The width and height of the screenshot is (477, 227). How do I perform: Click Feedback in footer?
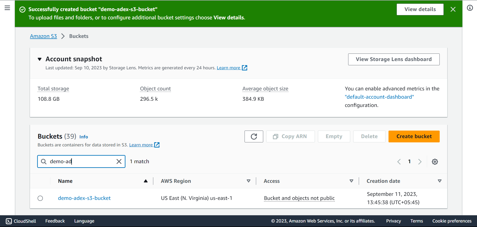coord(55,221)
